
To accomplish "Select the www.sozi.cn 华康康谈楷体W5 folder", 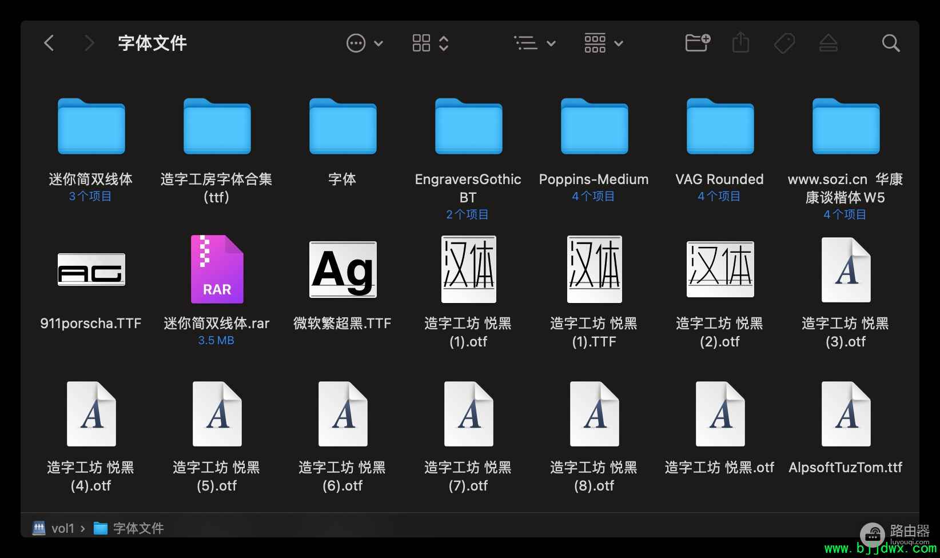I will pos(846,126).
